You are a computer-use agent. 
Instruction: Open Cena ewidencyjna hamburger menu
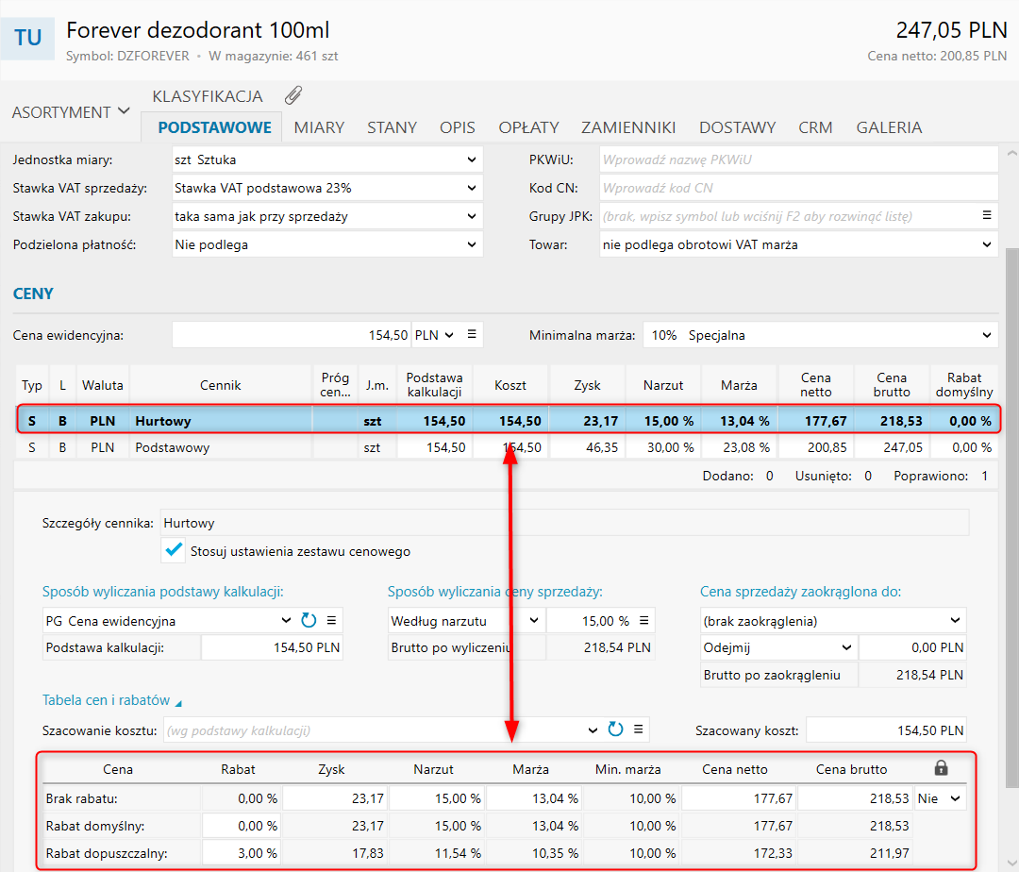click(472, 334)
